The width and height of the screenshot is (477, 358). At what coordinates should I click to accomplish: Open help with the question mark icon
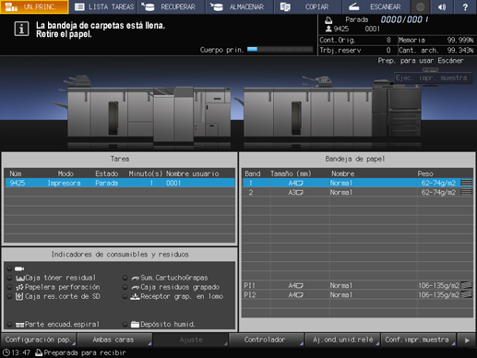(465, 6)
